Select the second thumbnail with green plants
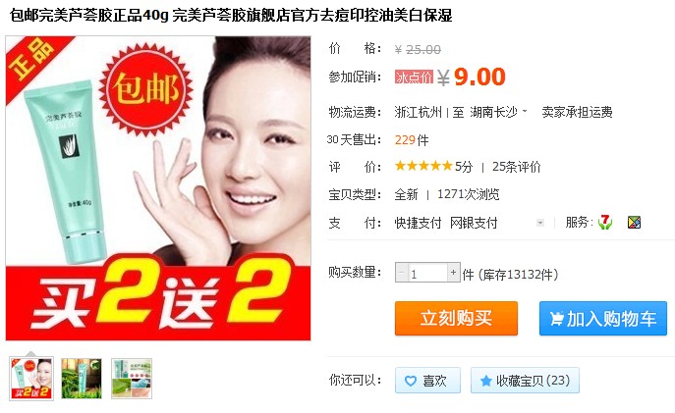 tap(82, 379)
